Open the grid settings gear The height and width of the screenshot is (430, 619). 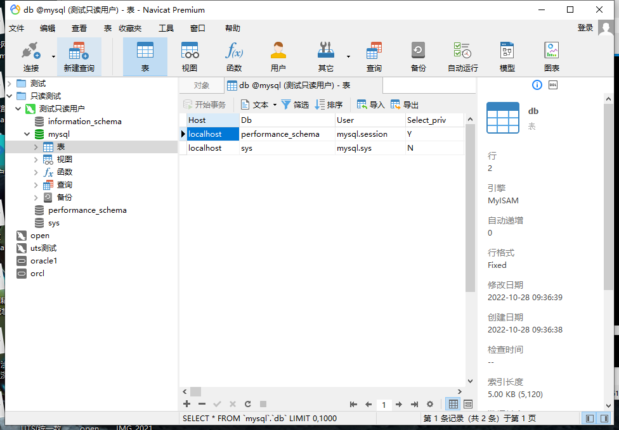coord(430,405)
